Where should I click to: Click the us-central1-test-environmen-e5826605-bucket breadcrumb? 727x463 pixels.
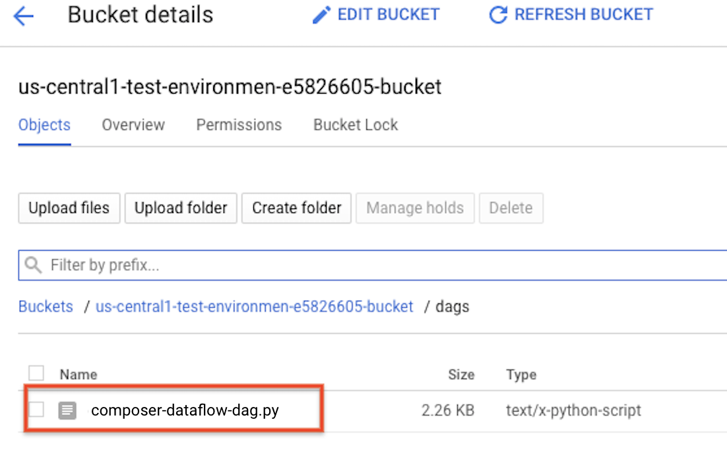[254, 306]
